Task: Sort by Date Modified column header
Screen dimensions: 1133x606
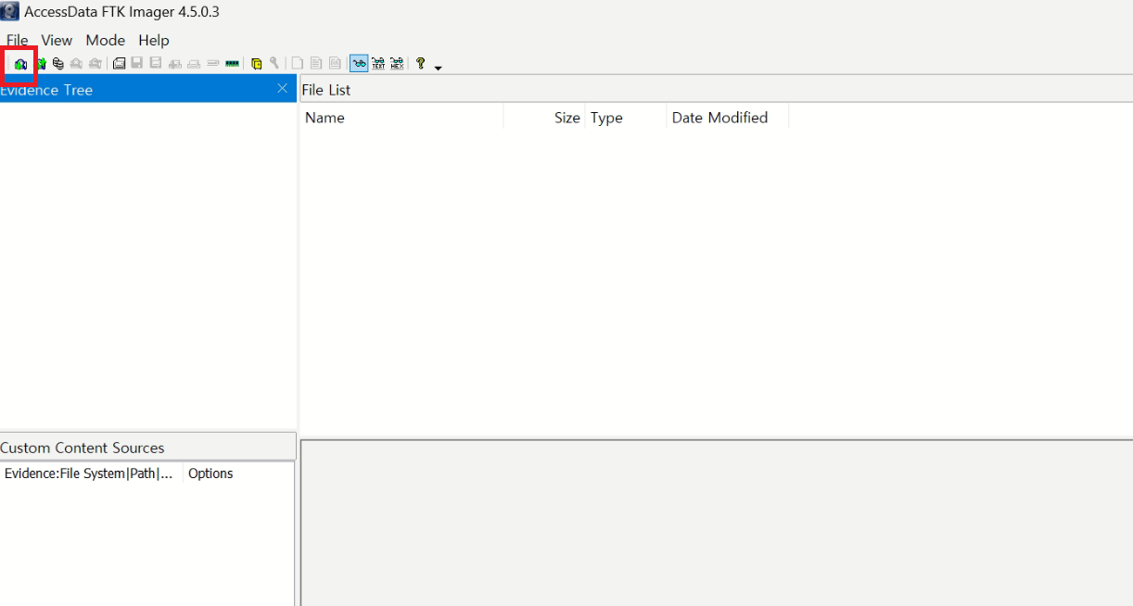Action: pyautogui.click(x=728, y=118)
